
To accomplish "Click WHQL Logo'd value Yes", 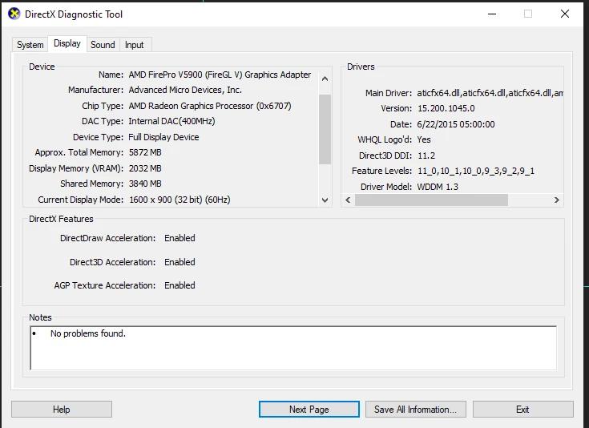I will (424, 139).
